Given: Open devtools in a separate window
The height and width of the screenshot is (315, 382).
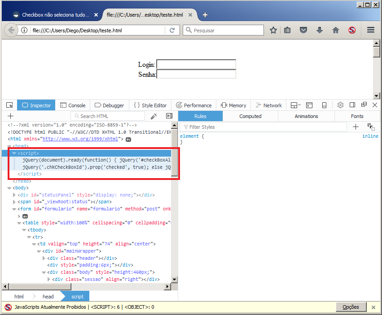Looking at the screenshot, I should click(x=364, y=105).
